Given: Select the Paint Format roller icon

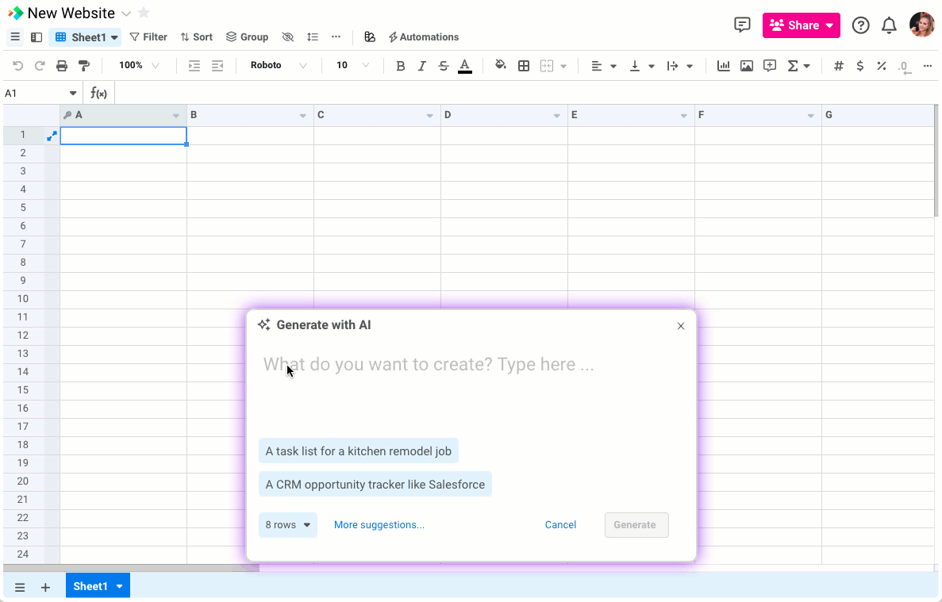Looking at the screenshot, I should [84, 65].
